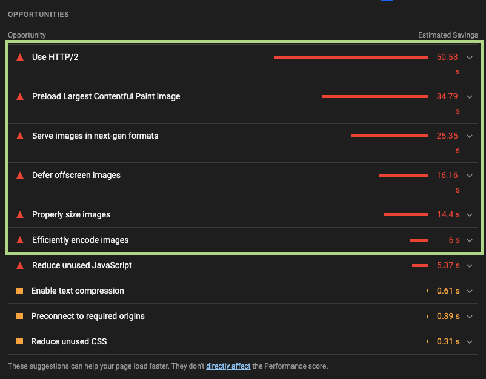The height and width of the screenshot is (379, 486).
Task: Follow the 'directly affect' link
Action: [228, 366]
